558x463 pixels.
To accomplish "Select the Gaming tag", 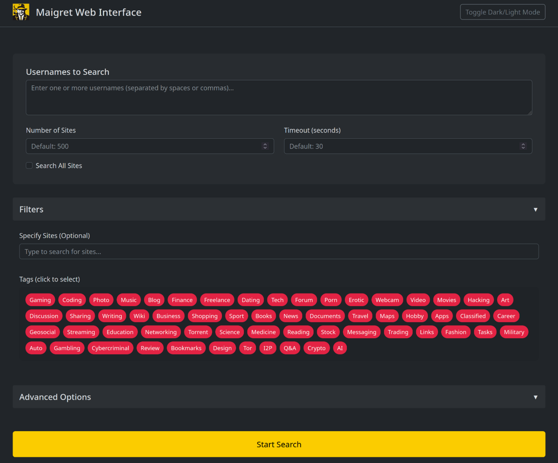I will (40, 300).
